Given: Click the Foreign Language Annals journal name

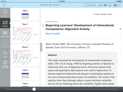Looking at the screenshot, I should pos(103,14).
